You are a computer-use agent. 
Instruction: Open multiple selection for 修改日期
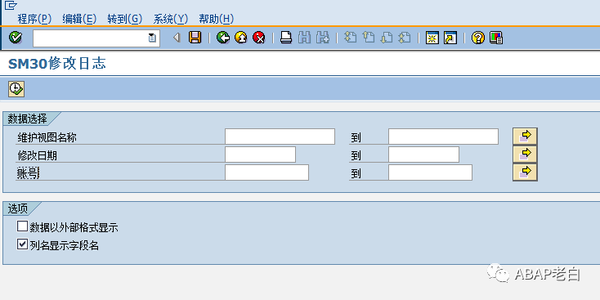point(525,154)
